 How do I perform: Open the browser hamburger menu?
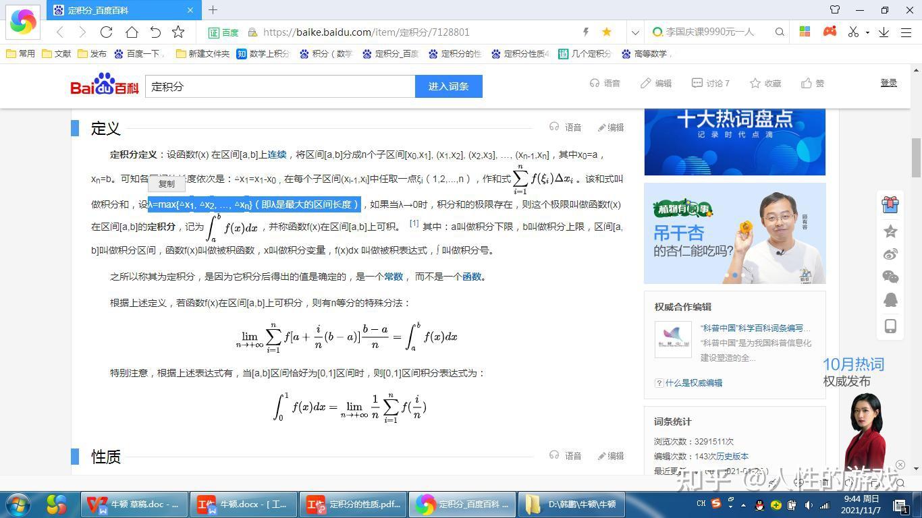pos(906,32)
